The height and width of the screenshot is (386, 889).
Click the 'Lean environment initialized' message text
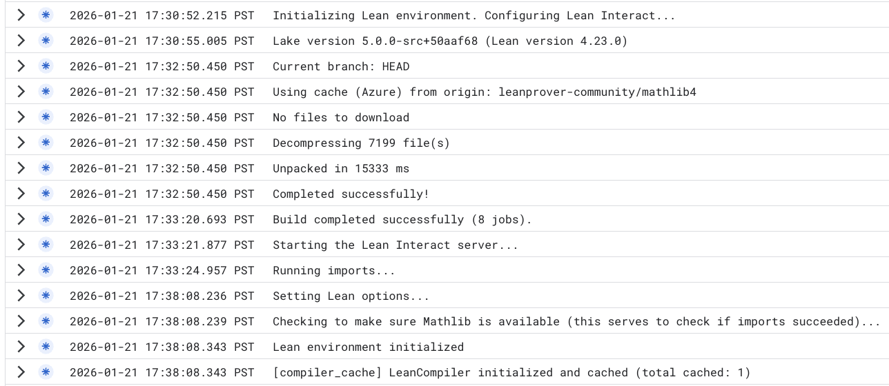pos(368,347)
